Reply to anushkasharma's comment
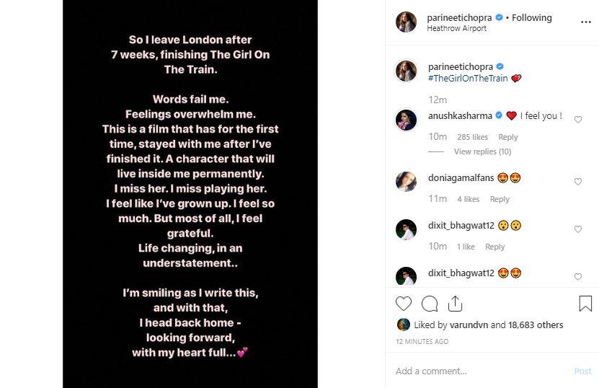The width and height of the screenshot is (599, 388). pyautogui.click(x=508, y=137)
